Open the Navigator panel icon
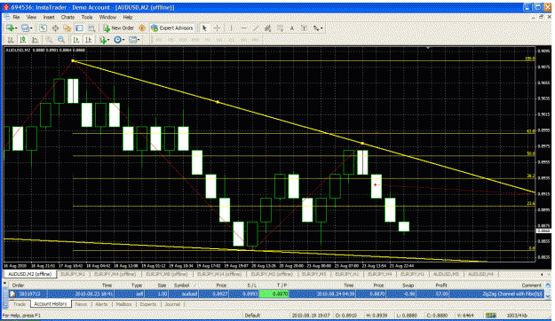This screenshot has width=555, height=321. tap(67, 28)
